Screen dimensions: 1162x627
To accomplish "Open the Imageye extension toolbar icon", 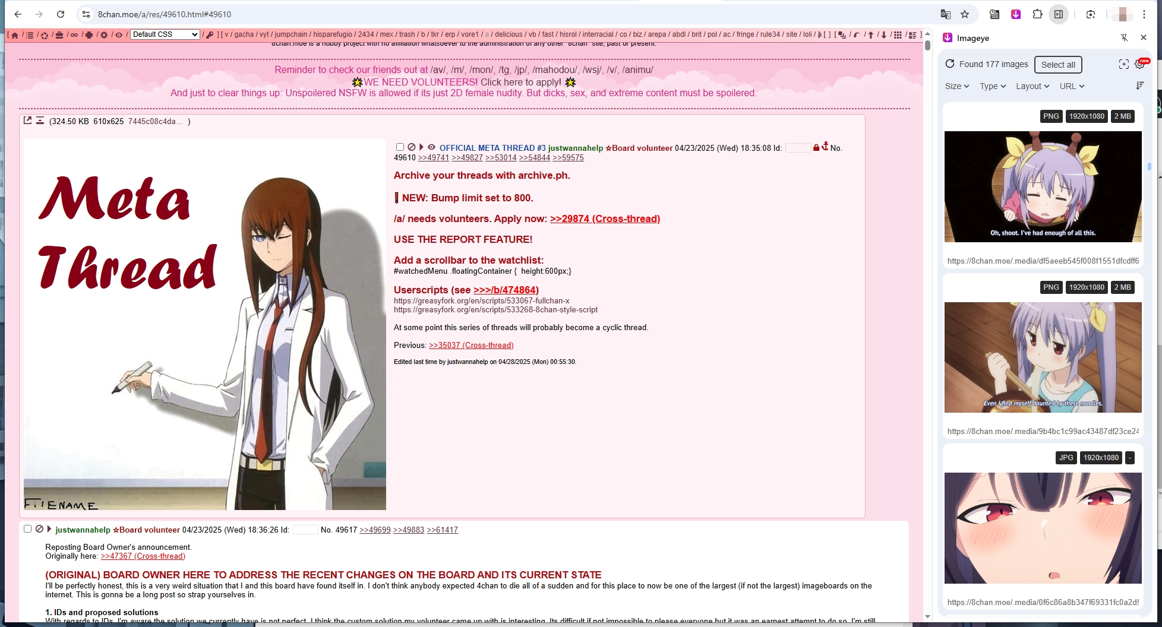I will tap(1016, 14).
